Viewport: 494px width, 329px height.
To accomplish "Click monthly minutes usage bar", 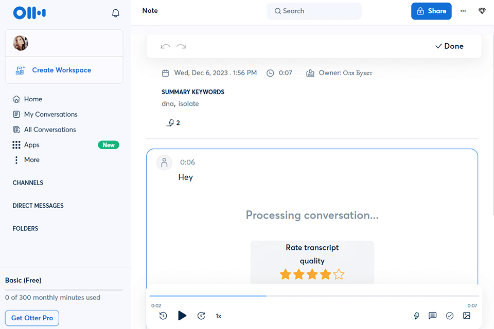I will 64,289.
